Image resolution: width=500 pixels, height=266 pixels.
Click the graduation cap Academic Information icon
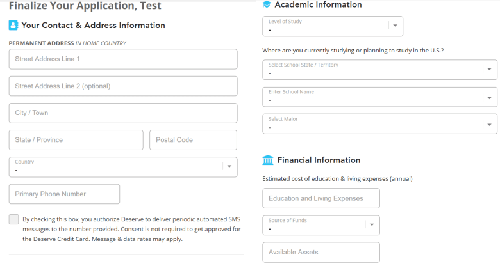267,4
